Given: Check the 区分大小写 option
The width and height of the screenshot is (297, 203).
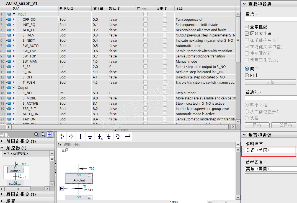Looking at the screenshot, I should point(247,34).
